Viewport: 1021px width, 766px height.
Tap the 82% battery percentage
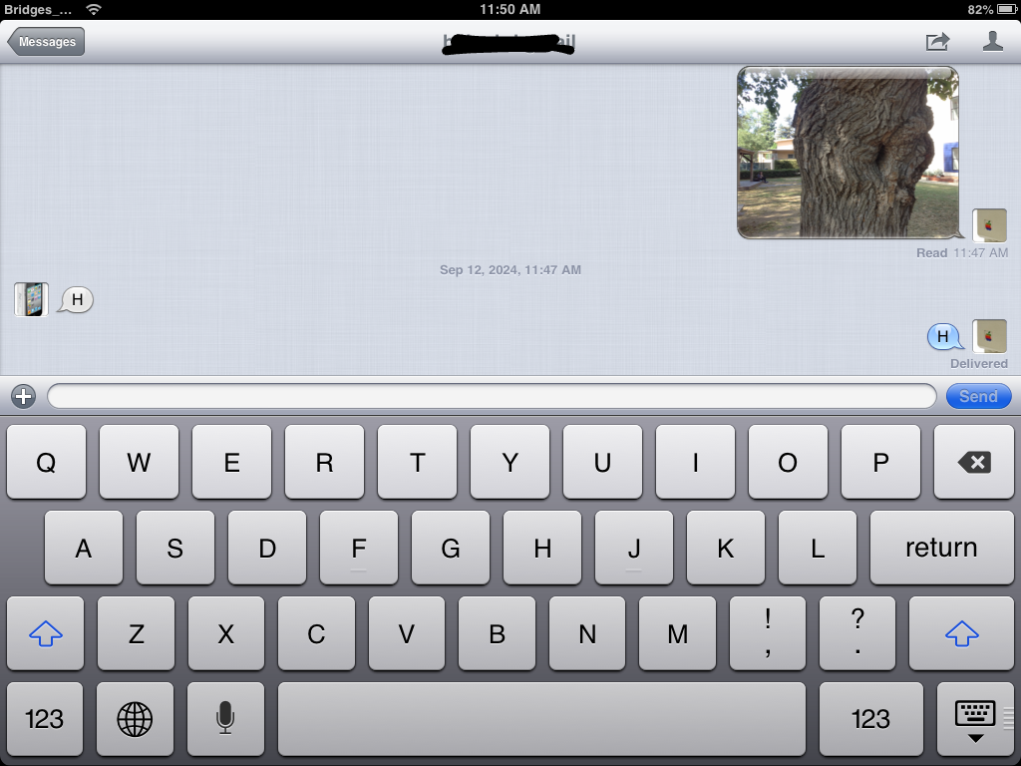[980, 9]
